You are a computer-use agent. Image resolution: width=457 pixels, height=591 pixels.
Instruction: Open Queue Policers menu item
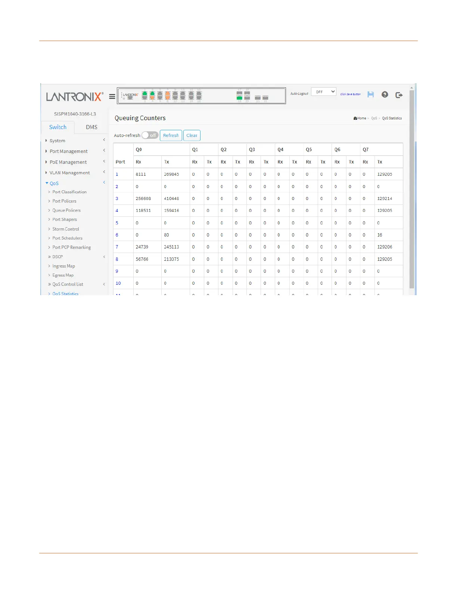pos(66,210)
